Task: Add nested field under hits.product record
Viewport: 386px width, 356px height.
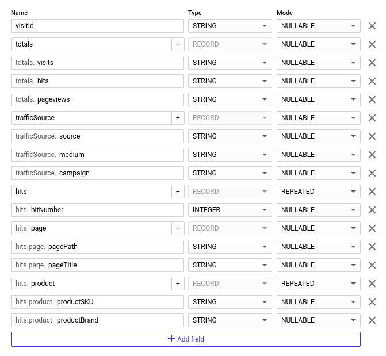Action: point(177,284)
